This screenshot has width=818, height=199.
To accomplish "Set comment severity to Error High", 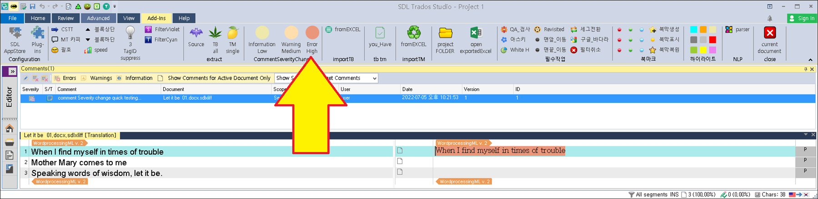I will click(312, 40).
